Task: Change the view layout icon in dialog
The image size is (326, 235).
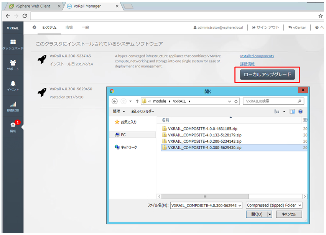Action: [277, 112]
